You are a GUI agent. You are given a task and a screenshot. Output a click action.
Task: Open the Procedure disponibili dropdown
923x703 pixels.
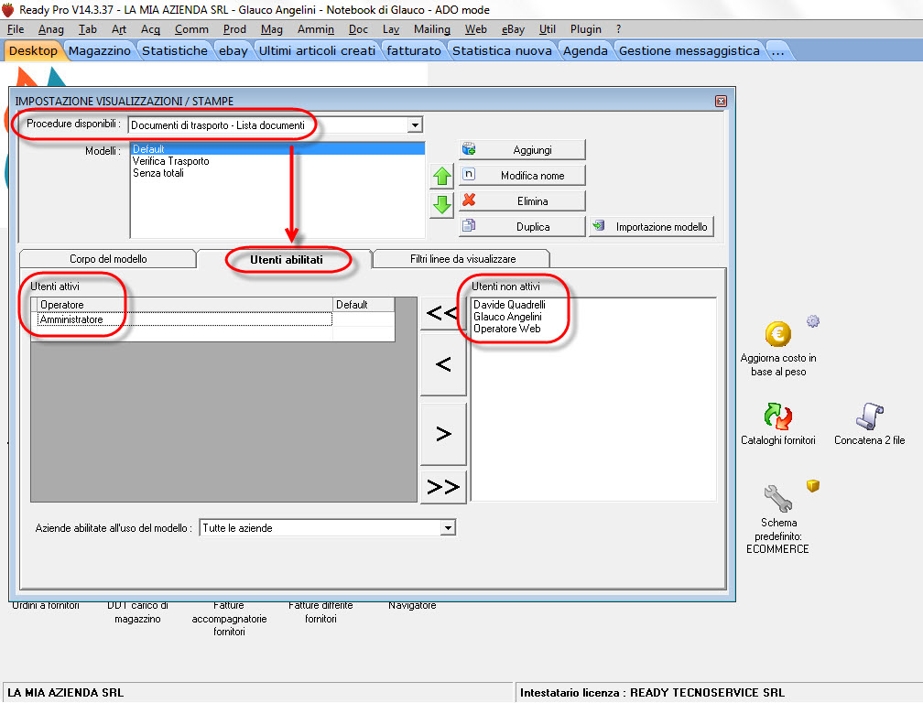pos(415,124)
